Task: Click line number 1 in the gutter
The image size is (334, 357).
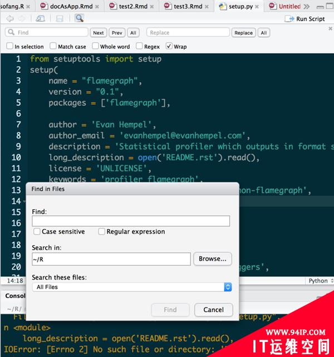Action: pos(18,59)
